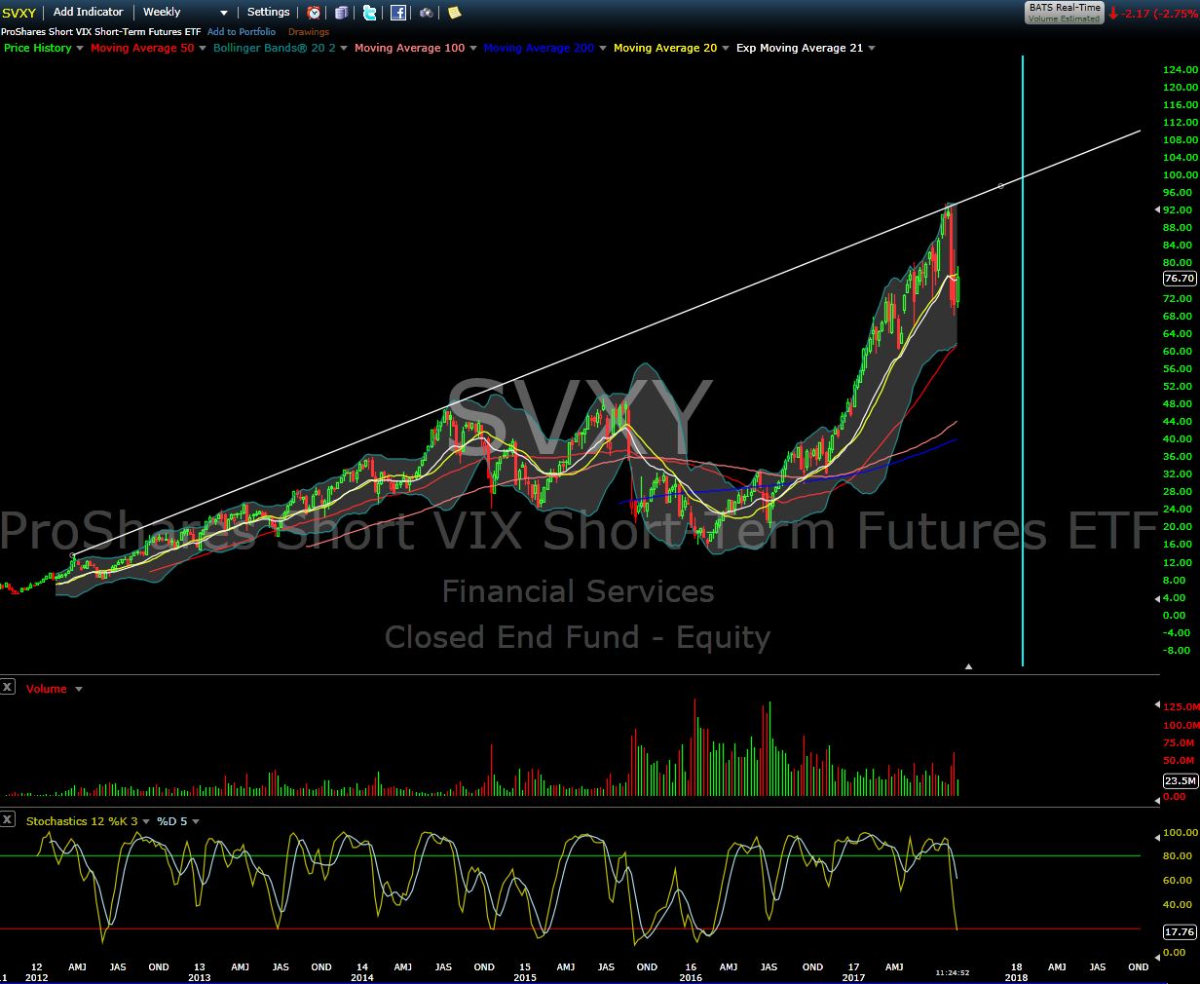The height and width of the screenshot is (984, 1200).
Task: Expand the Stochastics %D 5 dropdown
Action: coord(196,821)
